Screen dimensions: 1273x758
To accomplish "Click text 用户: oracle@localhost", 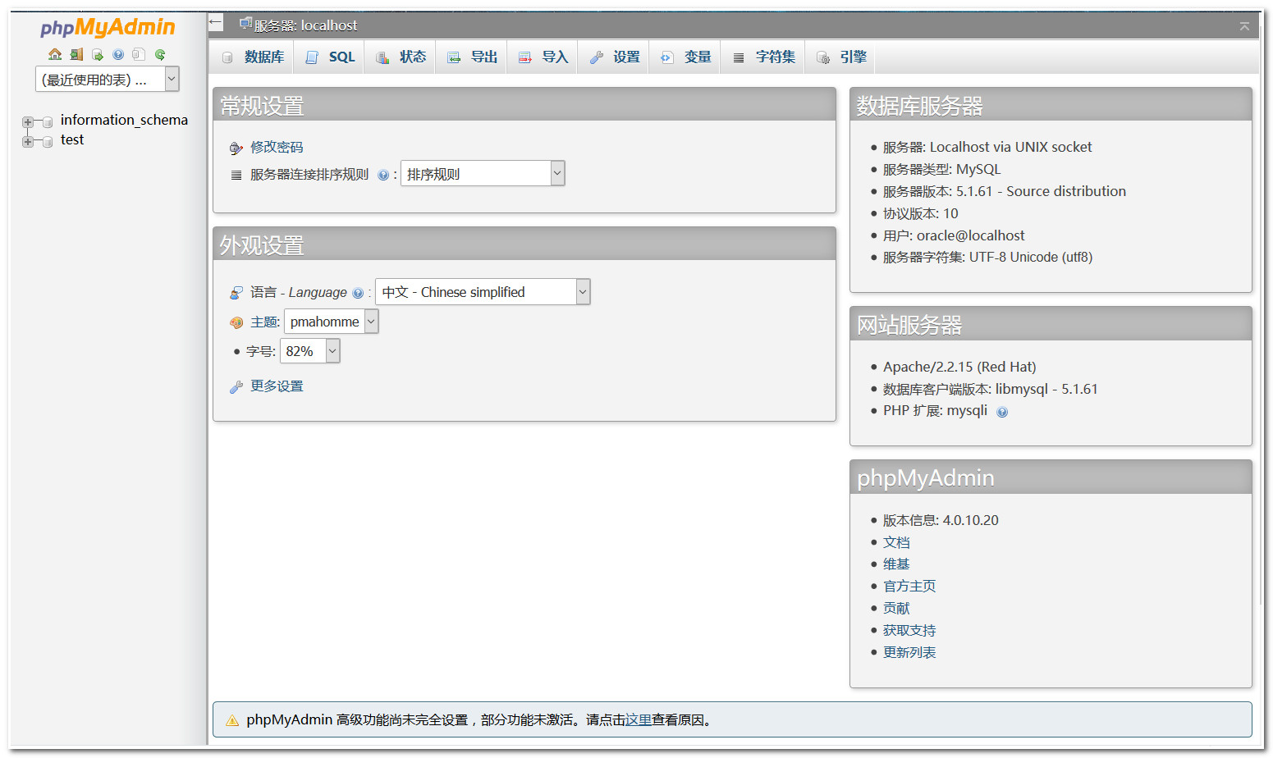I will (x=954, y=235).
